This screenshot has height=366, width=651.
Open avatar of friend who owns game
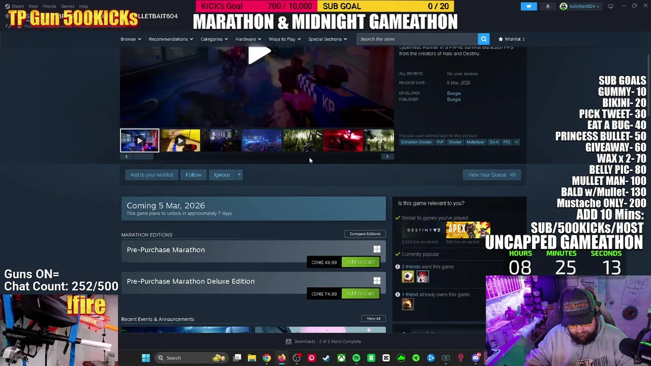pos(408,304)
